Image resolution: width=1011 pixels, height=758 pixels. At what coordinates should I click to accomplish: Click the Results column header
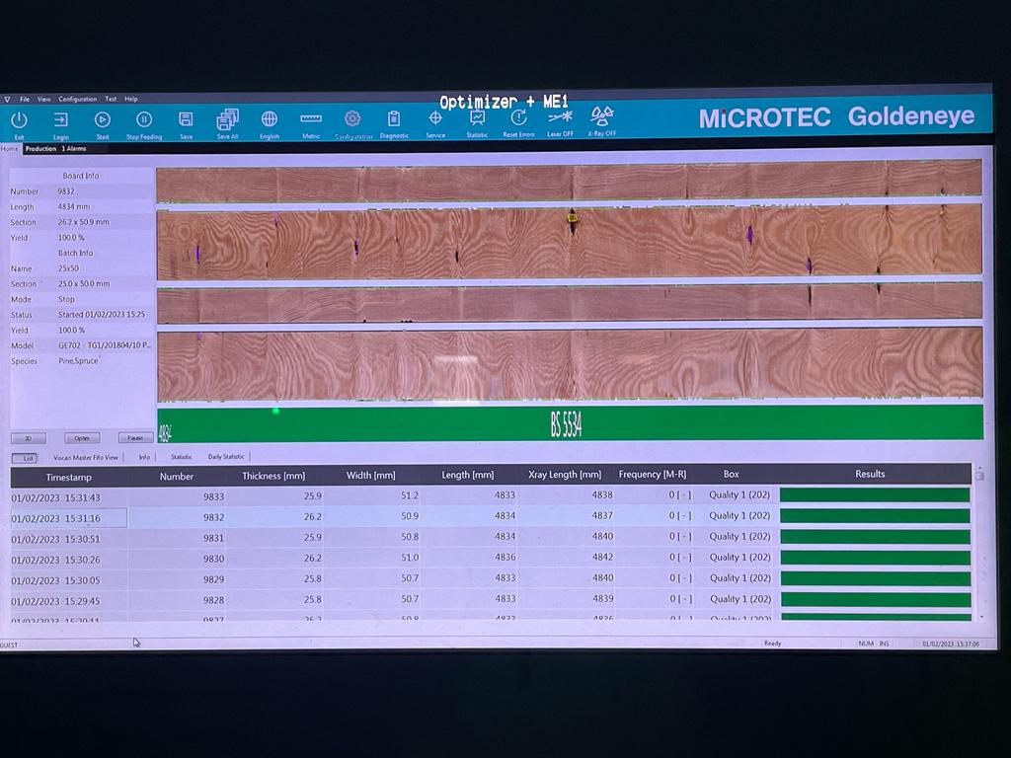pyautogui.click(x=870, y=474)
